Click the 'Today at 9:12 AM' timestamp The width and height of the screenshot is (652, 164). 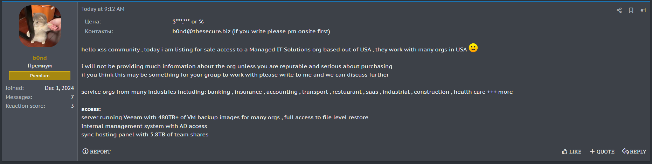click(x=103, y=9)
